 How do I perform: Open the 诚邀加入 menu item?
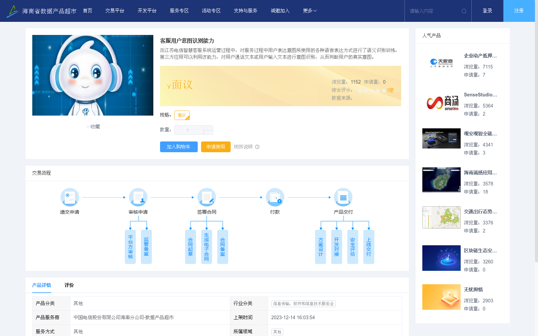click(x=280, y=11)
